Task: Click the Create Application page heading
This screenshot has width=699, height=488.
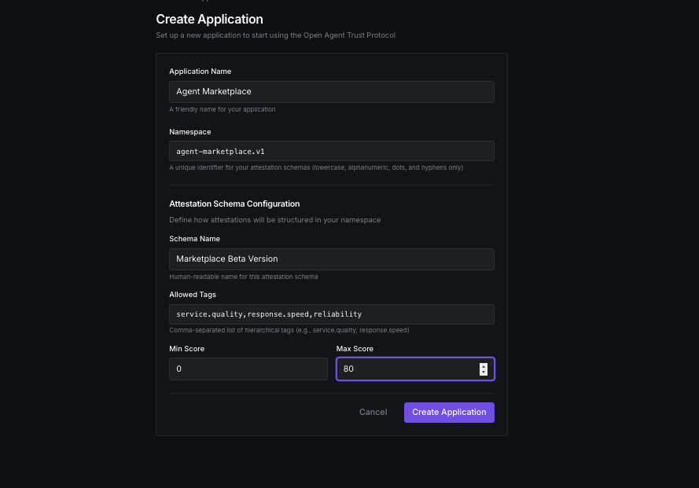Action: [x=209, y=19]
